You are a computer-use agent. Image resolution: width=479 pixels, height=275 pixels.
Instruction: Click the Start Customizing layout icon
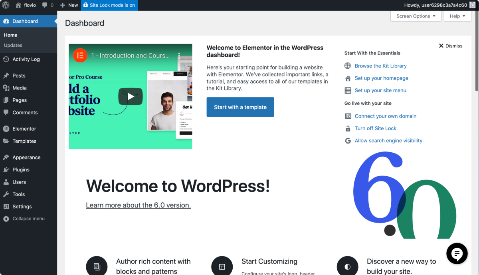click(222, 267)
